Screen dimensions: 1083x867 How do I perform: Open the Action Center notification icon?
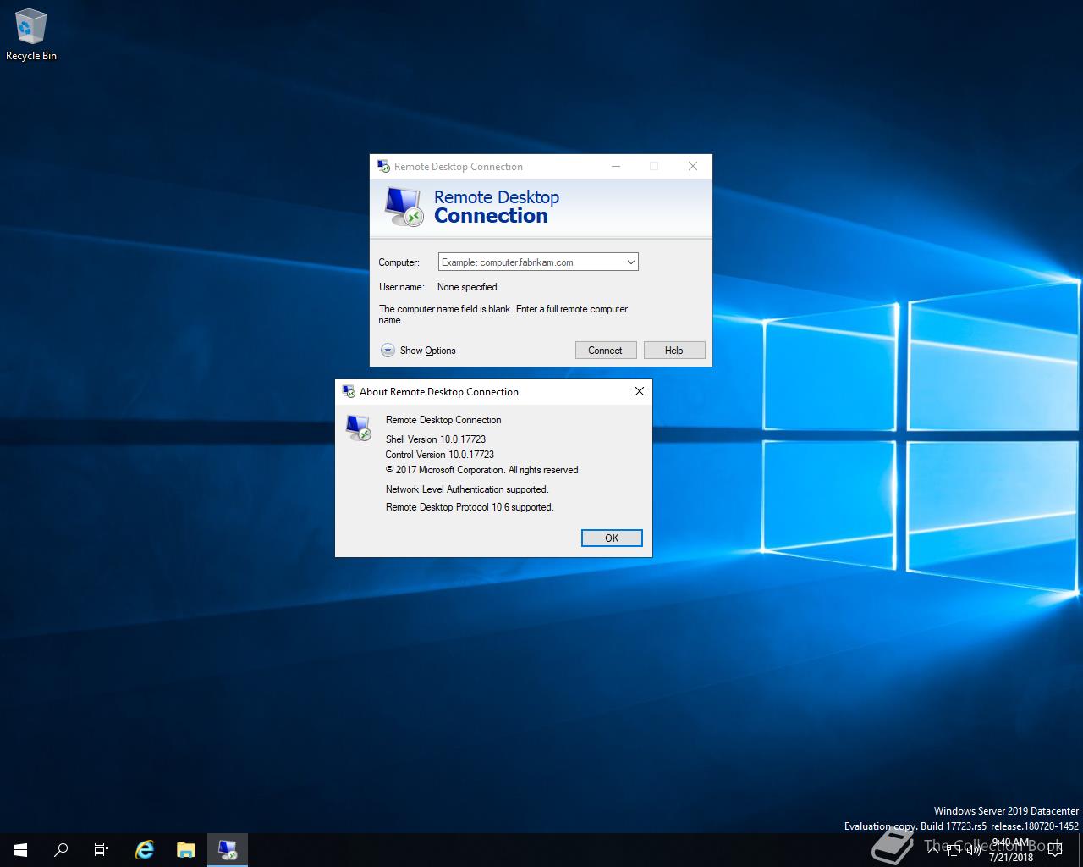(x=1056, y=850)
